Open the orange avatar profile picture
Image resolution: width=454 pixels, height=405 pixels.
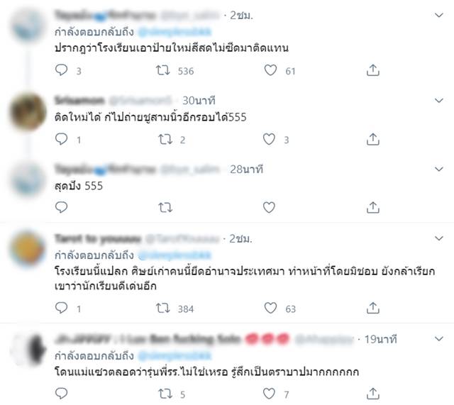28,248
